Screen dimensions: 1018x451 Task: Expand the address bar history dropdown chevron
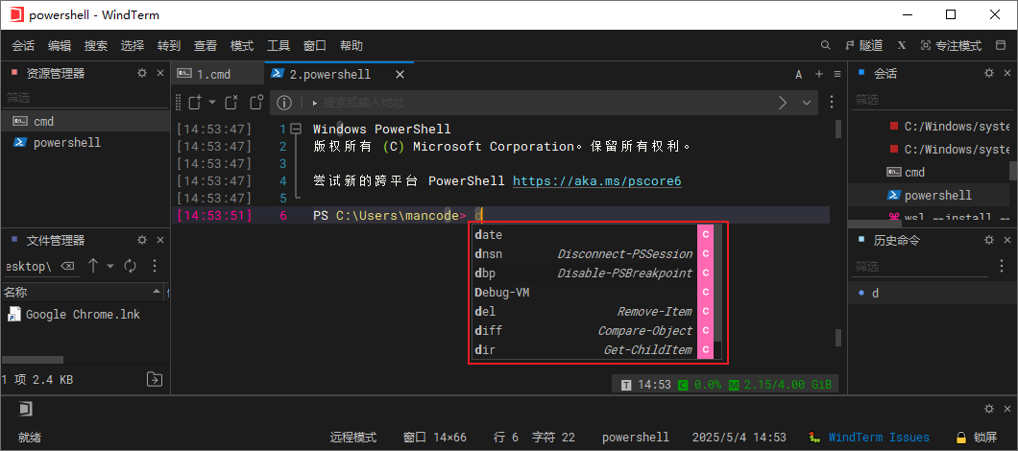807,103
